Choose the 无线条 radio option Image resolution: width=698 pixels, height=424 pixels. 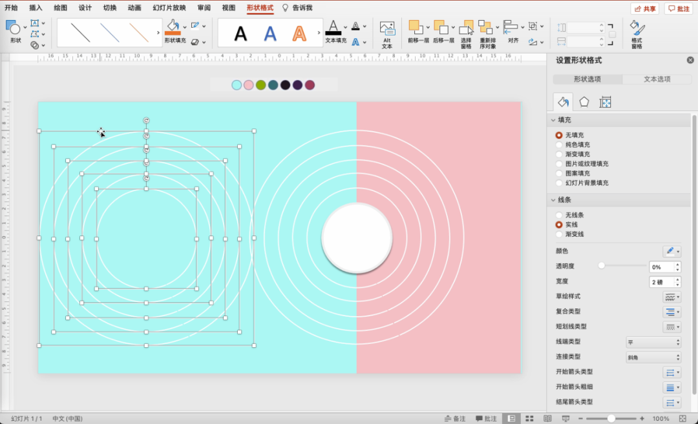[x=559, y=215]
